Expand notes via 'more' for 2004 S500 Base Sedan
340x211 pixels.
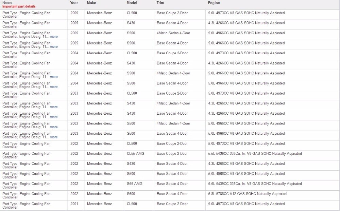pos(54,87)
